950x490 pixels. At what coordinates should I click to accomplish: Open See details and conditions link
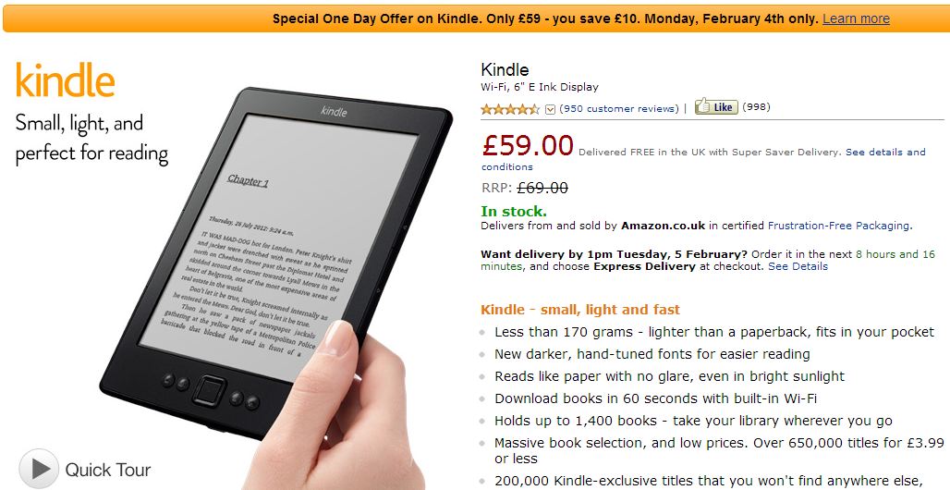point(703,159)
